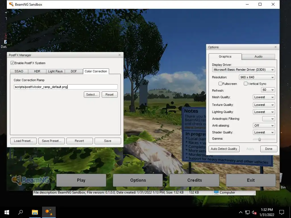Toggle Enable PostFX System checkbox
The height and width of the screenshot is (218, 291).
(12, 63)
